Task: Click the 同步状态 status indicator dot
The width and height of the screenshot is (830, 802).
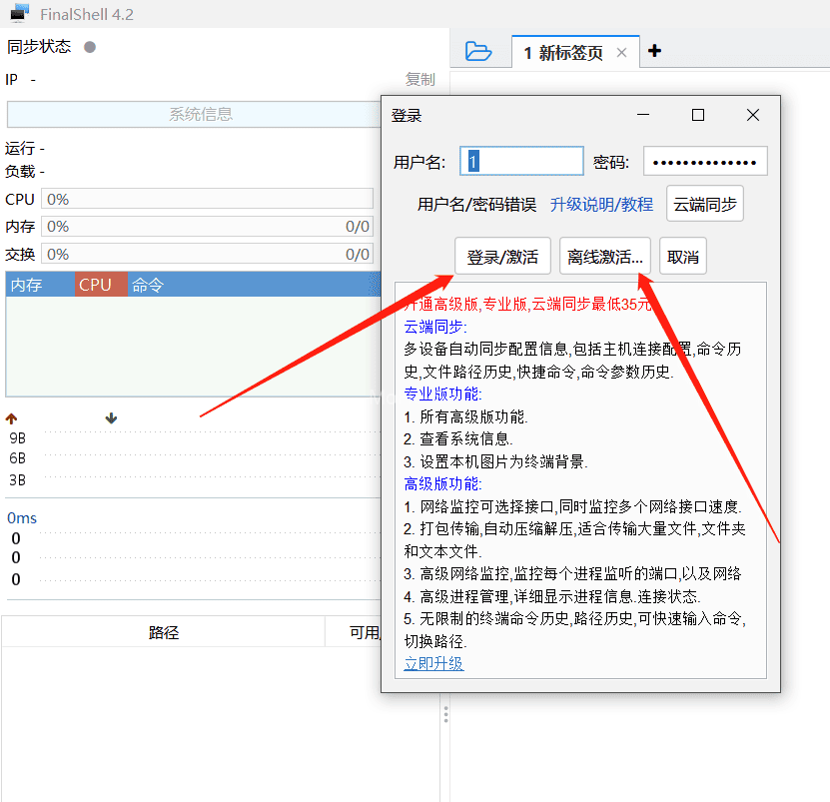Action: pos(88,46)
